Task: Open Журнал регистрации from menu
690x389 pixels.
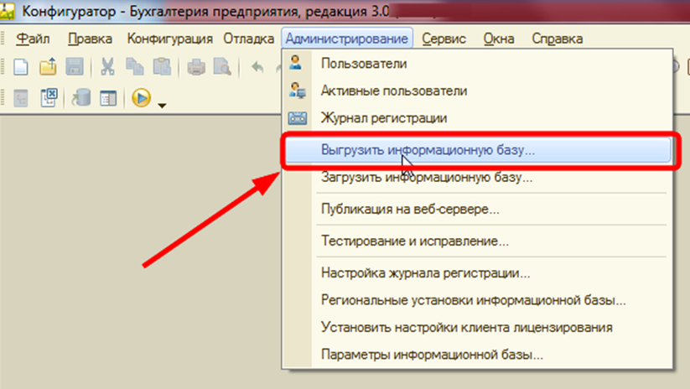Action: click(x=477, y=118)
